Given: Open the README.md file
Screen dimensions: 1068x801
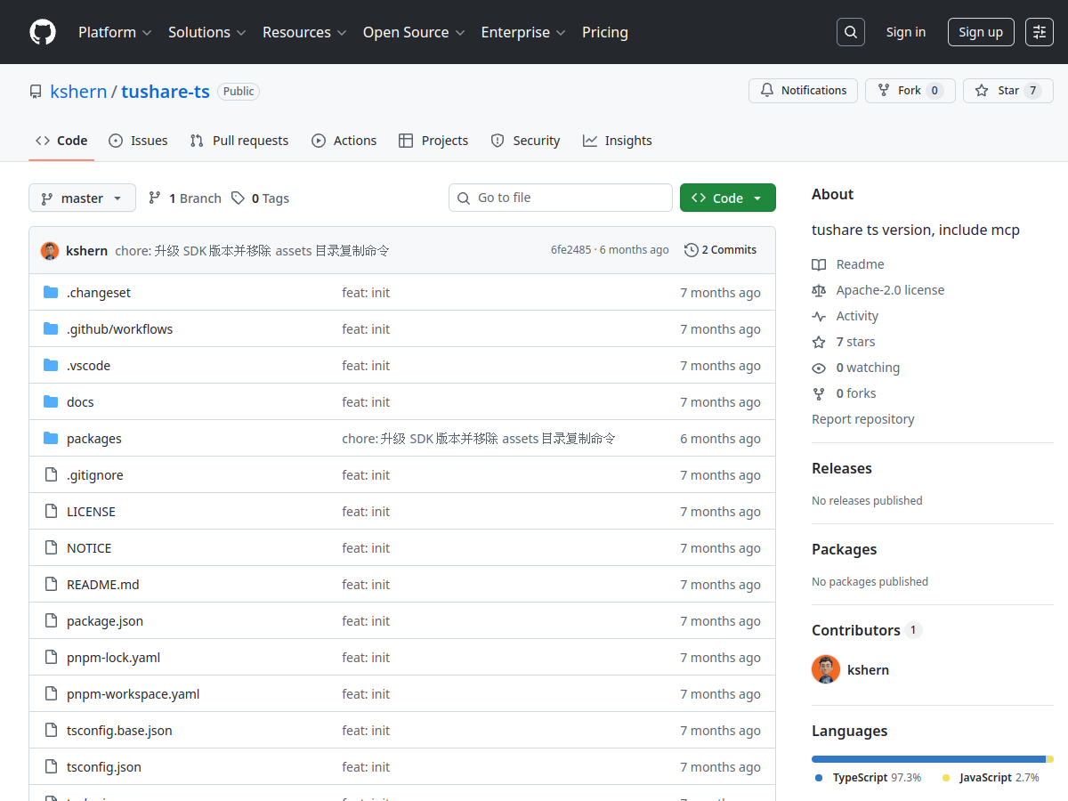Looking at the screenshot, I should point(102,585).
